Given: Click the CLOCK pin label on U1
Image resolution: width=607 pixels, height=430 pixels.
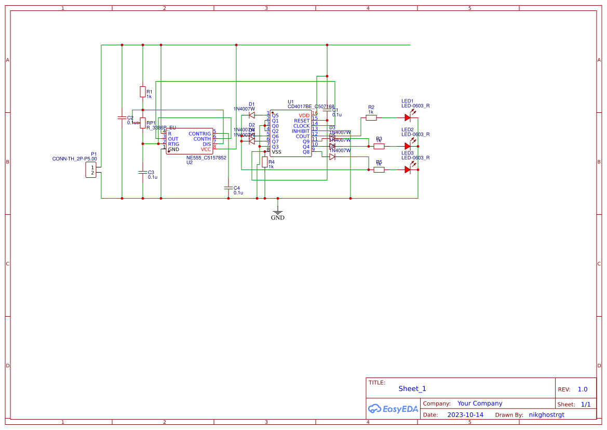Looking at the screenshot, I should 301,126.
